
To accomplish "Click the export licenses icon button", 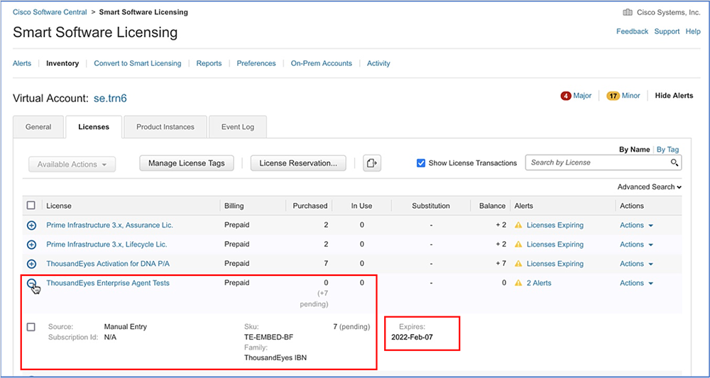I will (372, 164).
